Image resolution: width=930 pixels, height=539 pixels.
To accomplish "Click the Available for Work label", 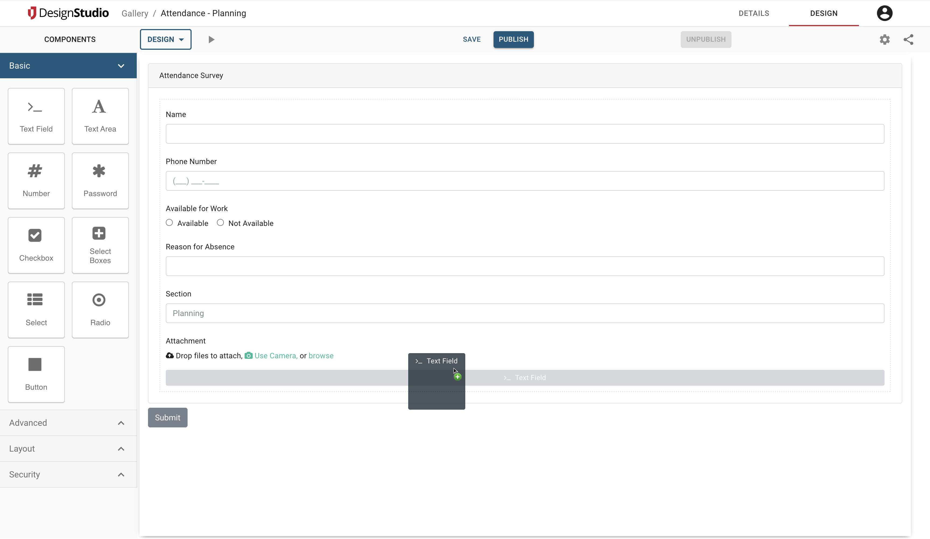I will 197,208.
